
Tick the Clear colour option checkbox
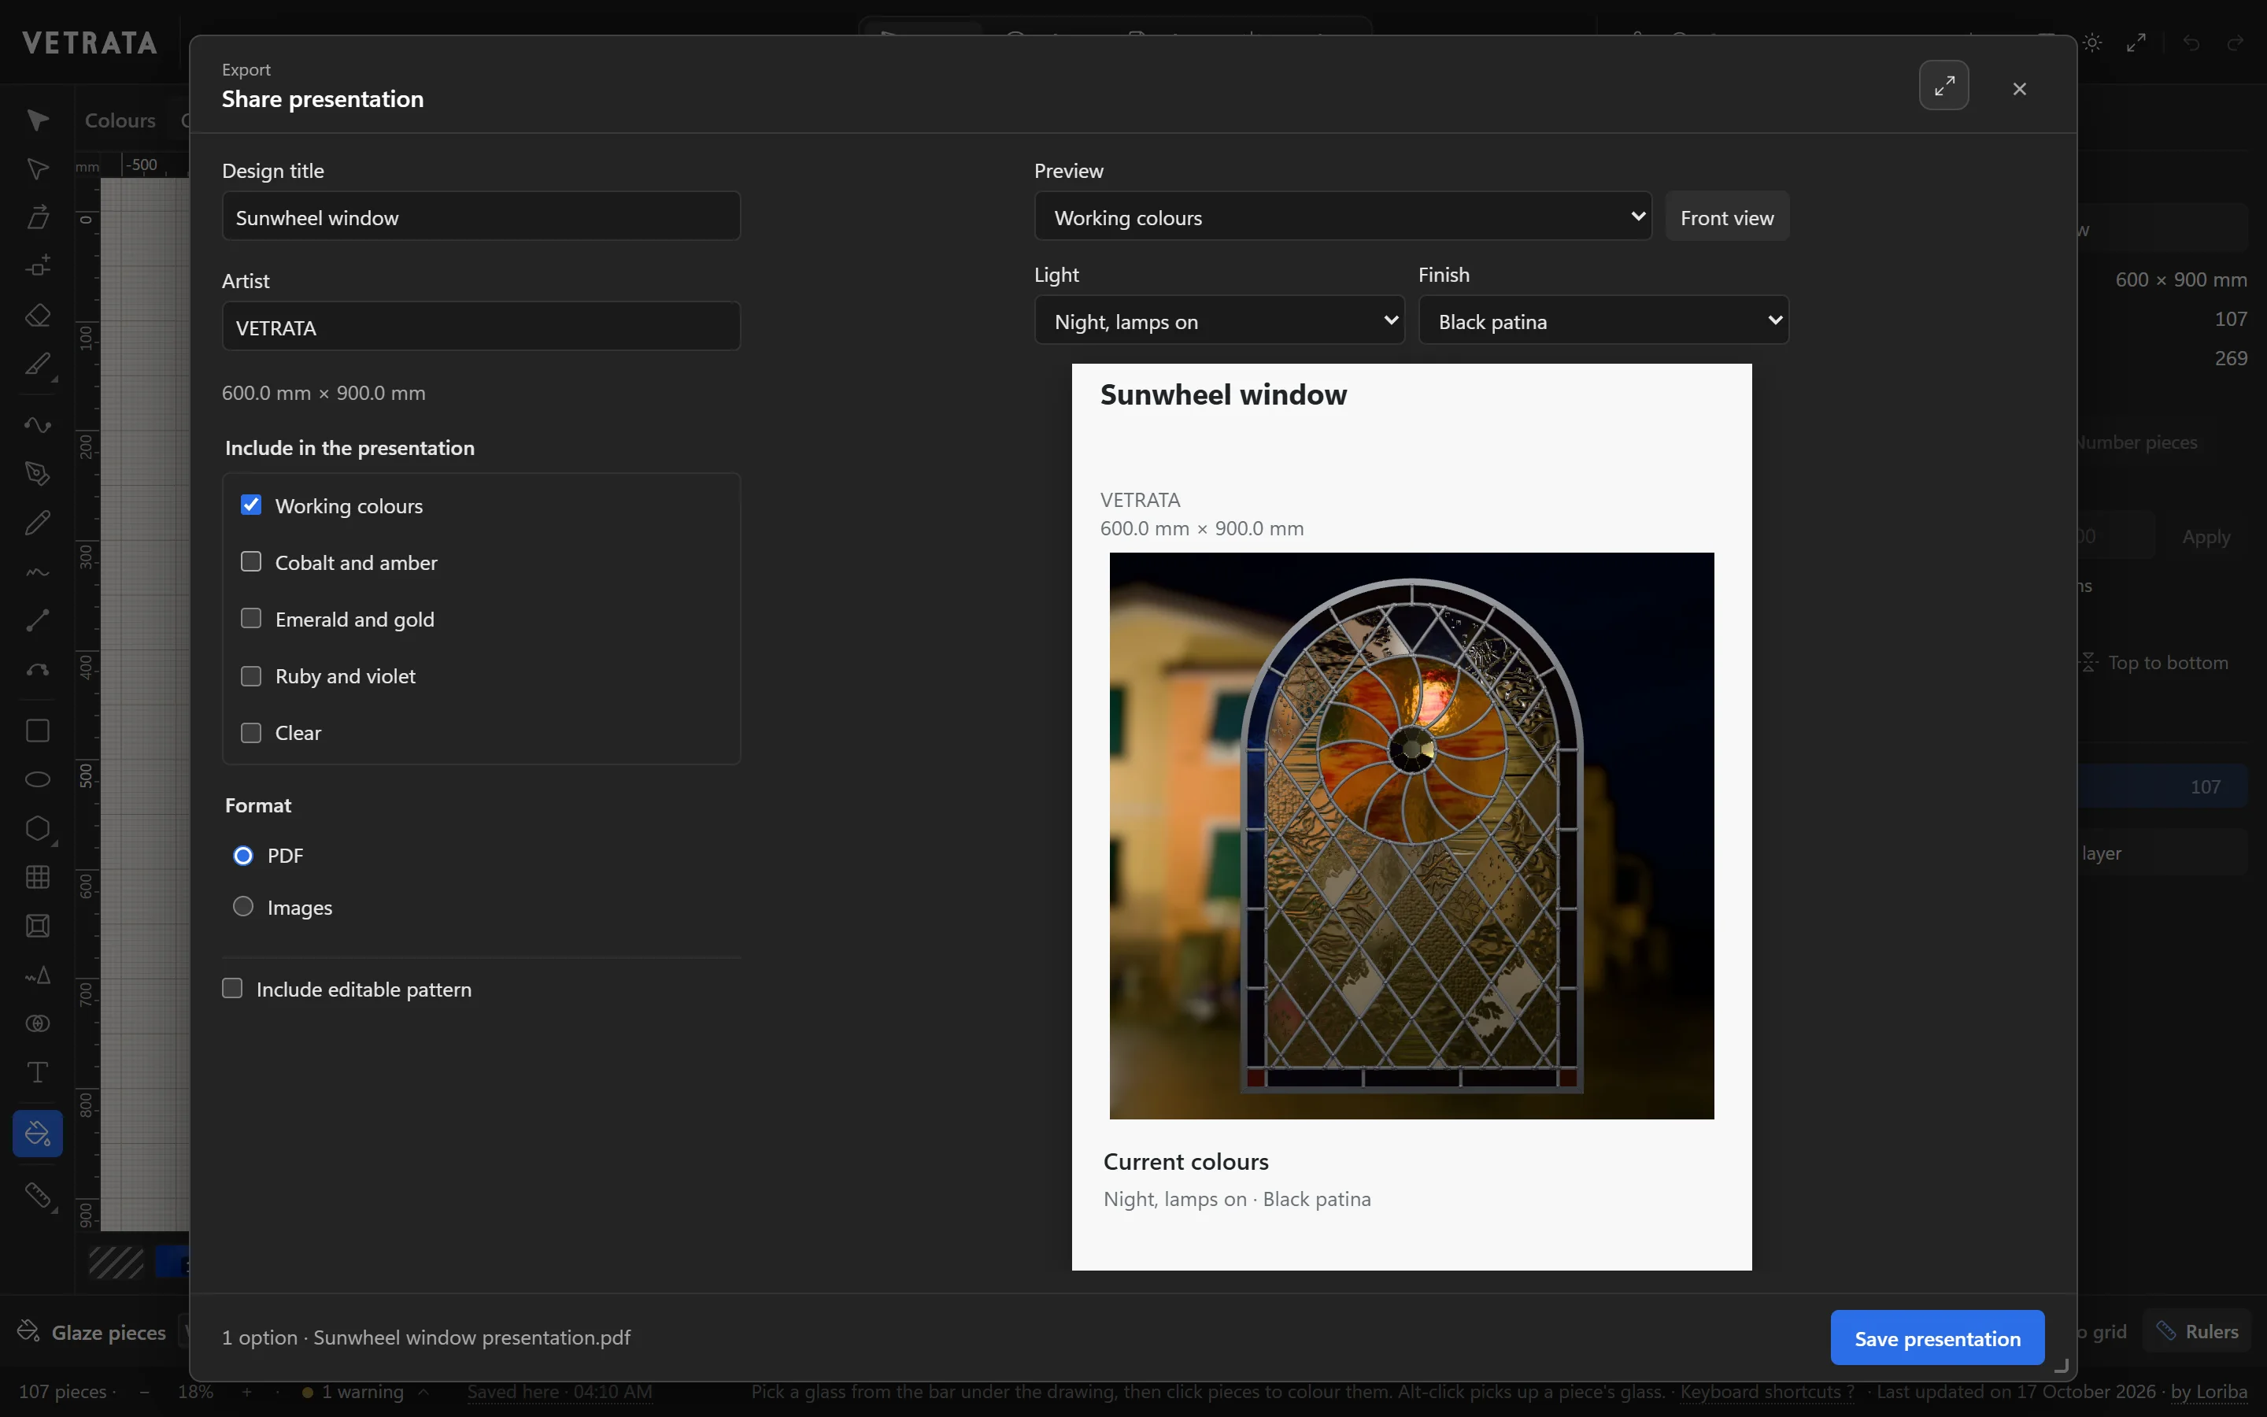251,733
